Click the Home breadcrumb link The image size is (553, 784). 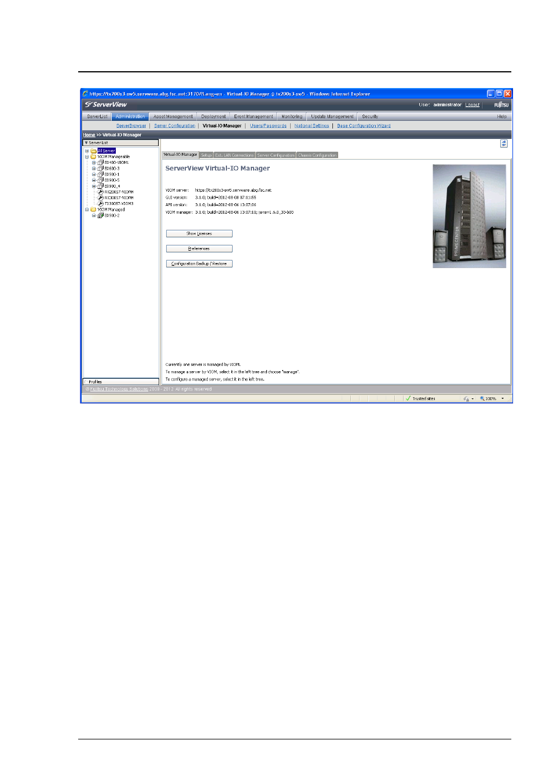pyautogui.click(x=89, y=135)
